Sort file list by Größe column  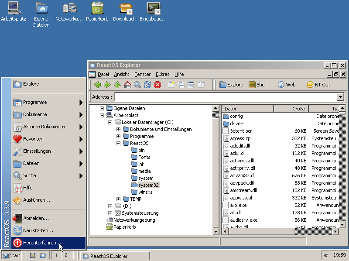tap(291, 109)
